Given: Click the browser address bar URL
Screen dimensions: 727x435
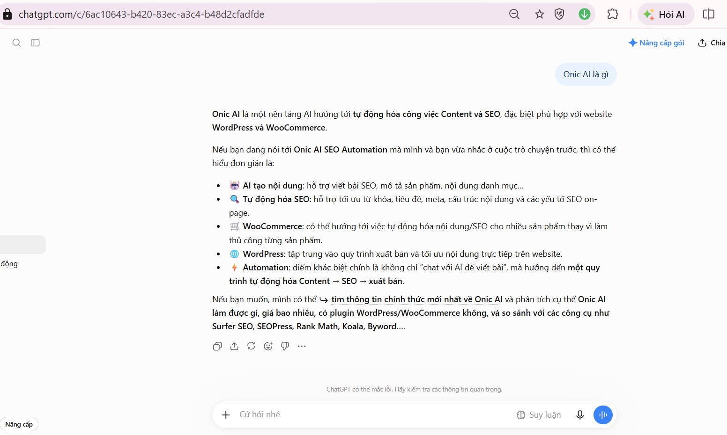Looking at the screenshot, I should point(141,14).
